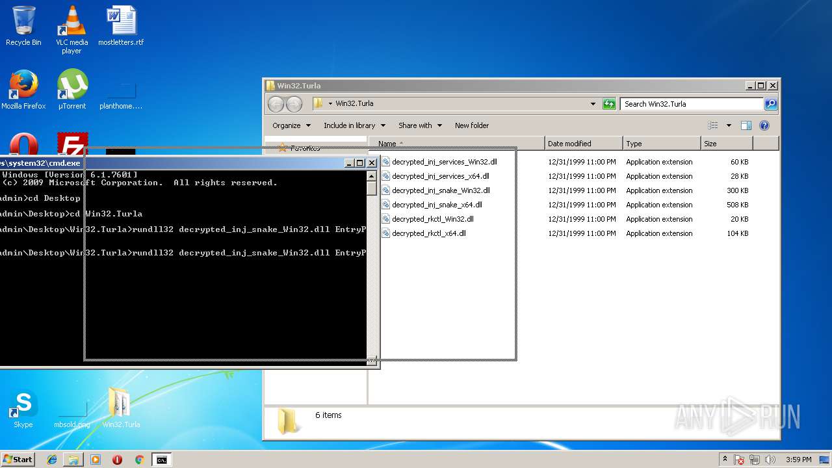Open the view options dropdown arrow
832x468 pixels.
pos(729,125)
